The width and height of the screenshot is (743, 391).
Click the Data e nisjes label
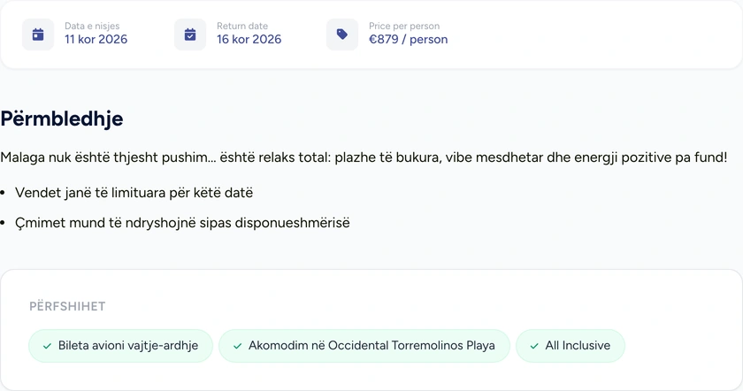92,26
